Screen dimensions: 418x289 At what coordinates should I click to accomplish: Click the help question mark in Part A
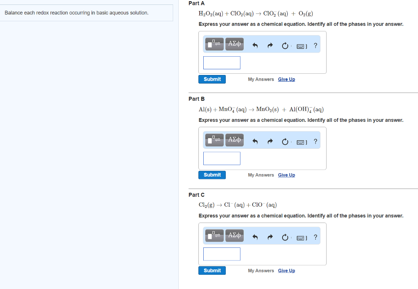pos(315,46)
